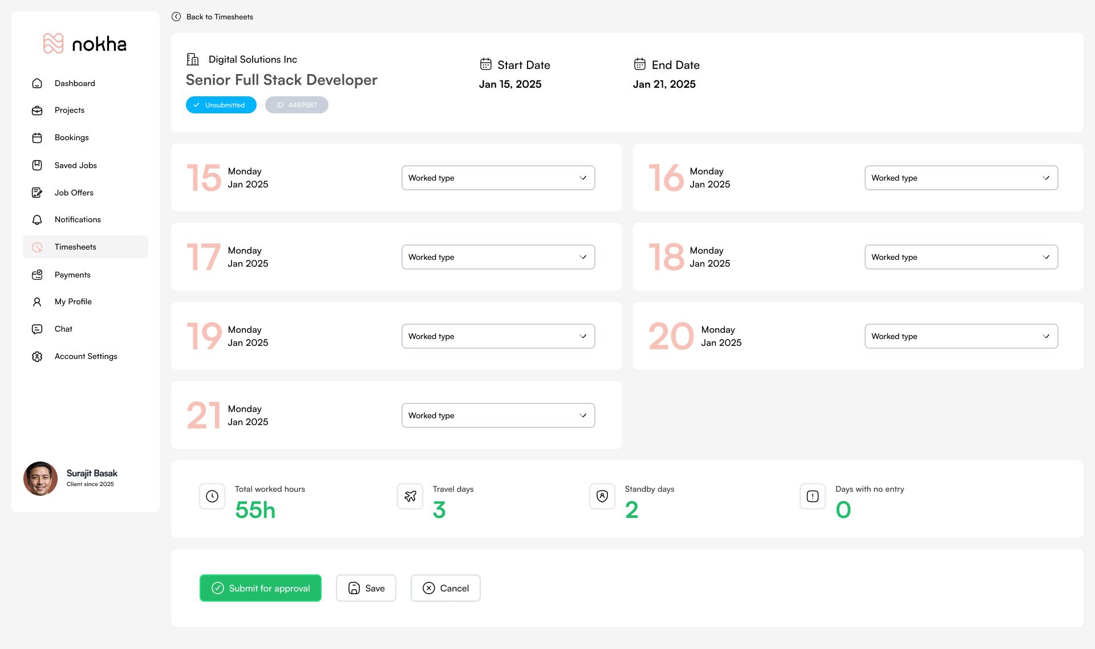1095x649 pixels.
Task: Click the nokha logo icon
Action: (x=53, y=44)
